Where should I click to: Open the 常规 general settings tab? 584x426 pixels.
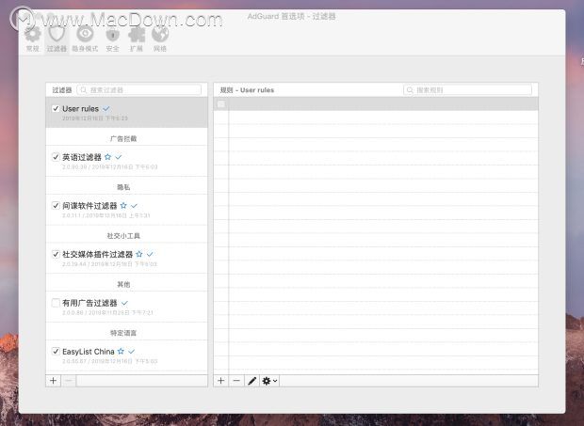32,39
